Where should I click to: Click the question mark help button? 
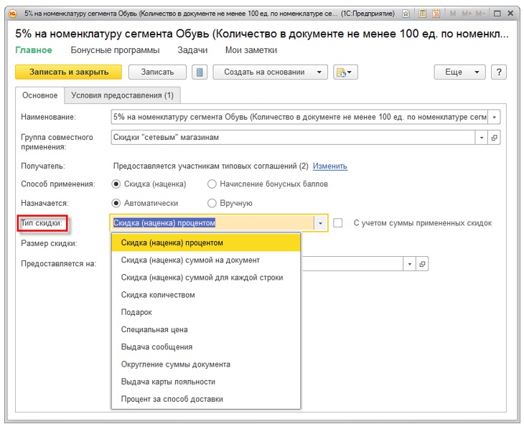coord(499,72)
